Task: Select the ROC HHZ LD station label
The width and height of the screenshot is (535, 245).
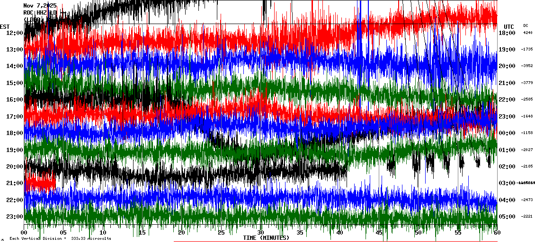Action: (x=40, y=13)
